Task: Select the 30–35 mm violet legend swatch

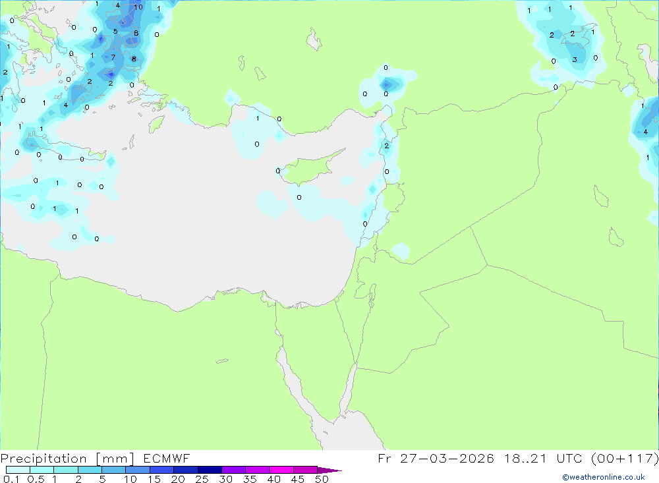Action: 233,470
